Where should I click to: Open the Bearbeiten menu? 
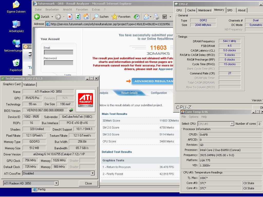pos(52,9)
